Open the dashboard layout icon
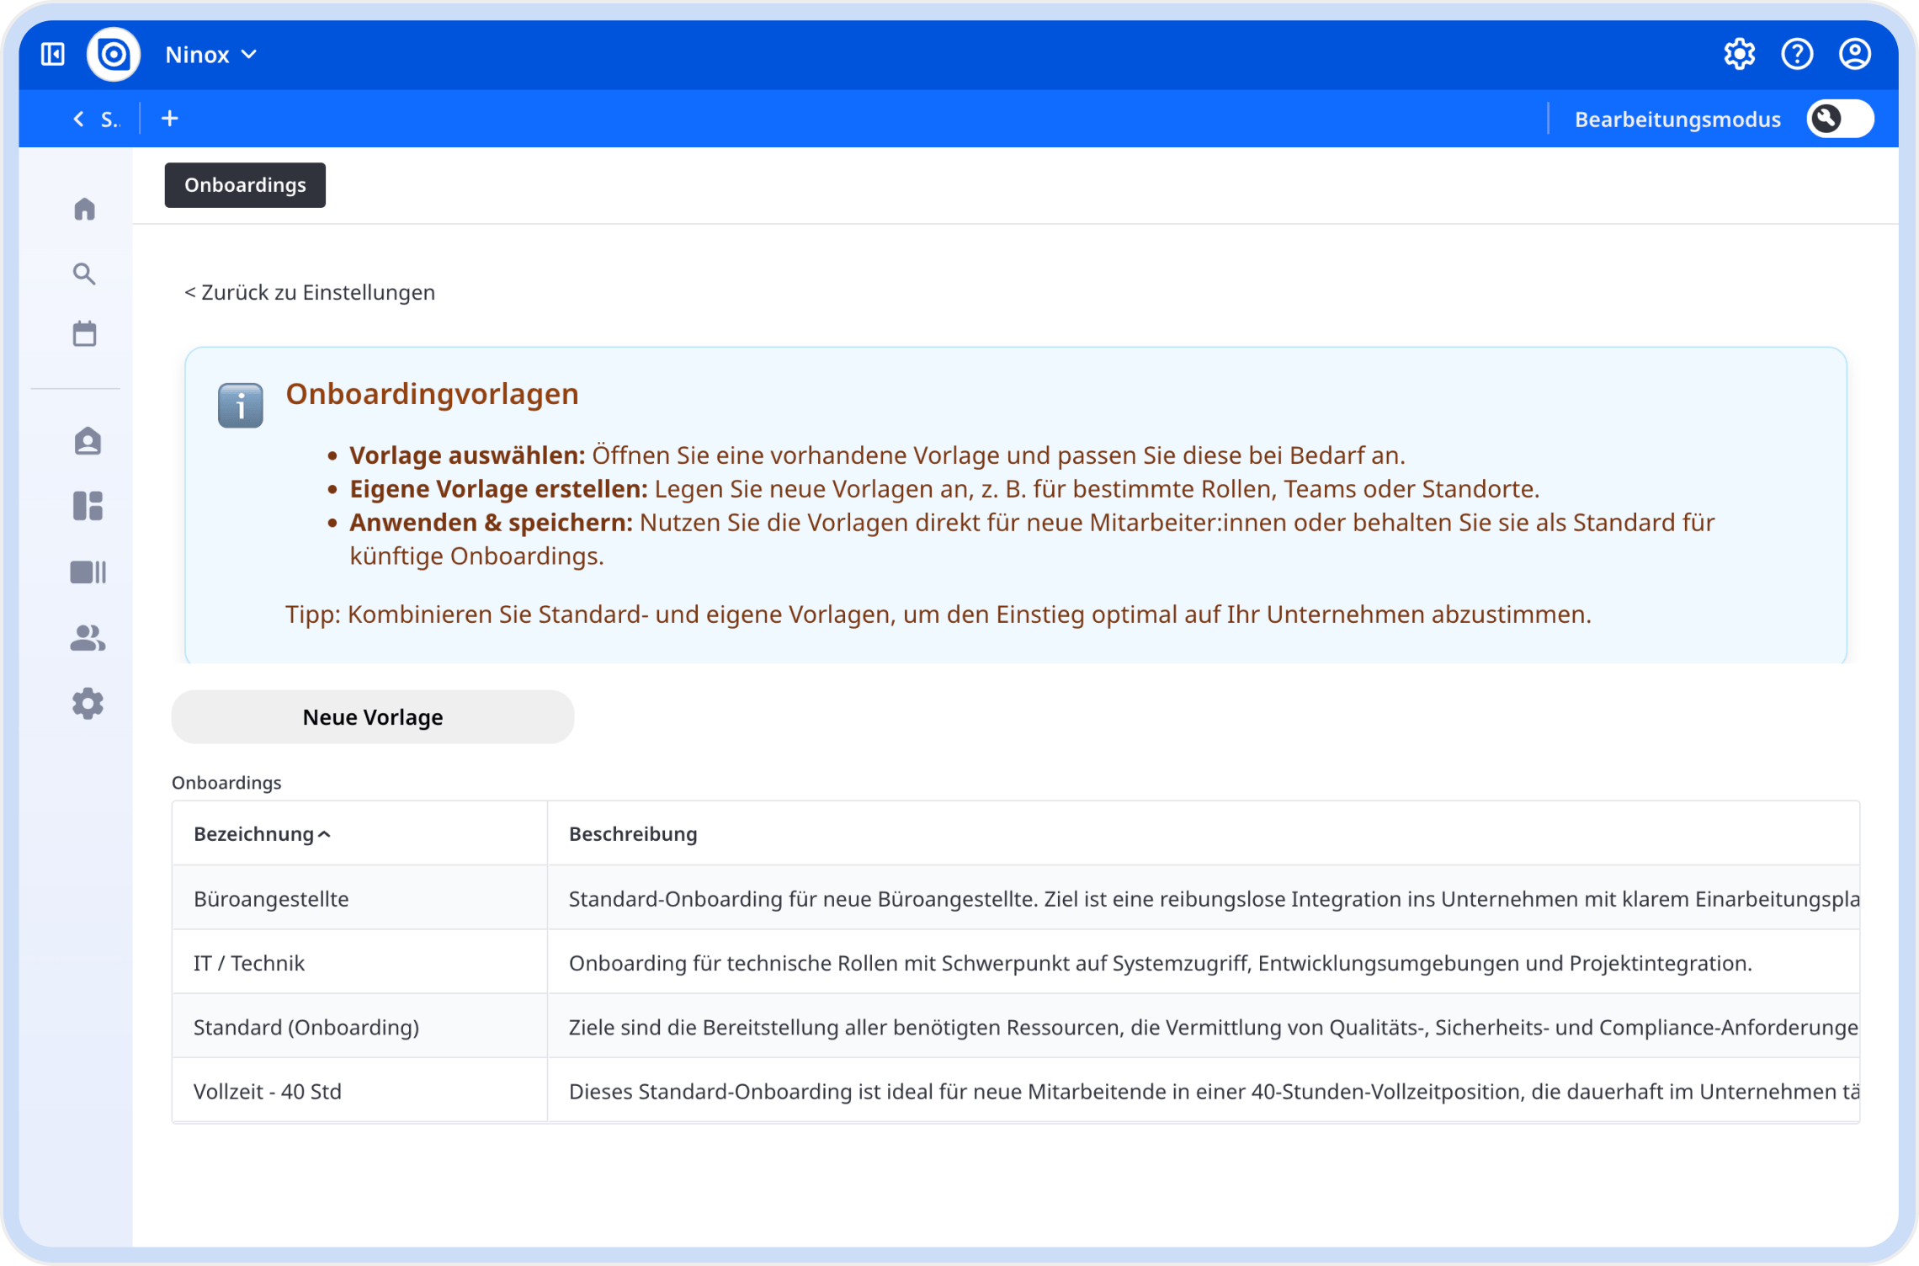Viewport: 1919px width, 1266px height. pyautogui.click(x=88, y=506)
